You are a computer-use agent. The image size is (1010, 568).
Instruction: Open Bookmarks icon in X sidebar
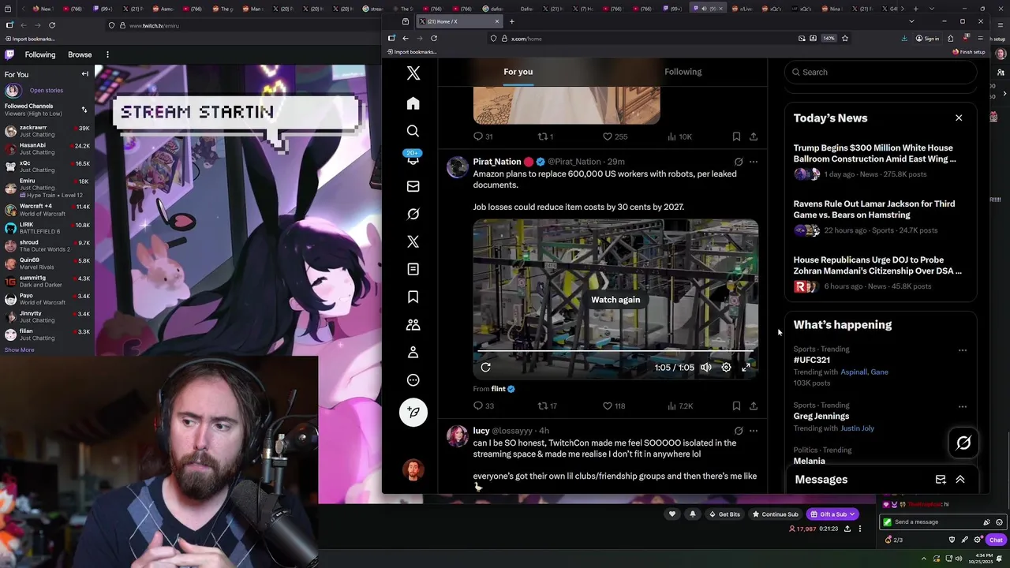413,297
